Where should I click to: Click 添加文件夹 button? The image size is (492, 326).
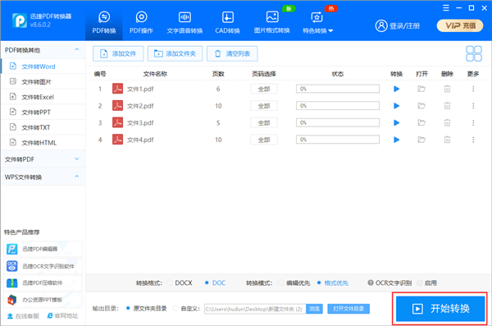175,53
